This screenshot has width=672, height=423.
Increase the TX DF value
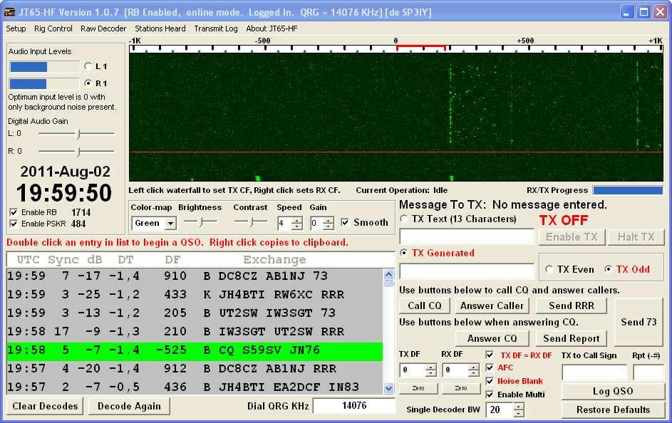tap(431, 367)
